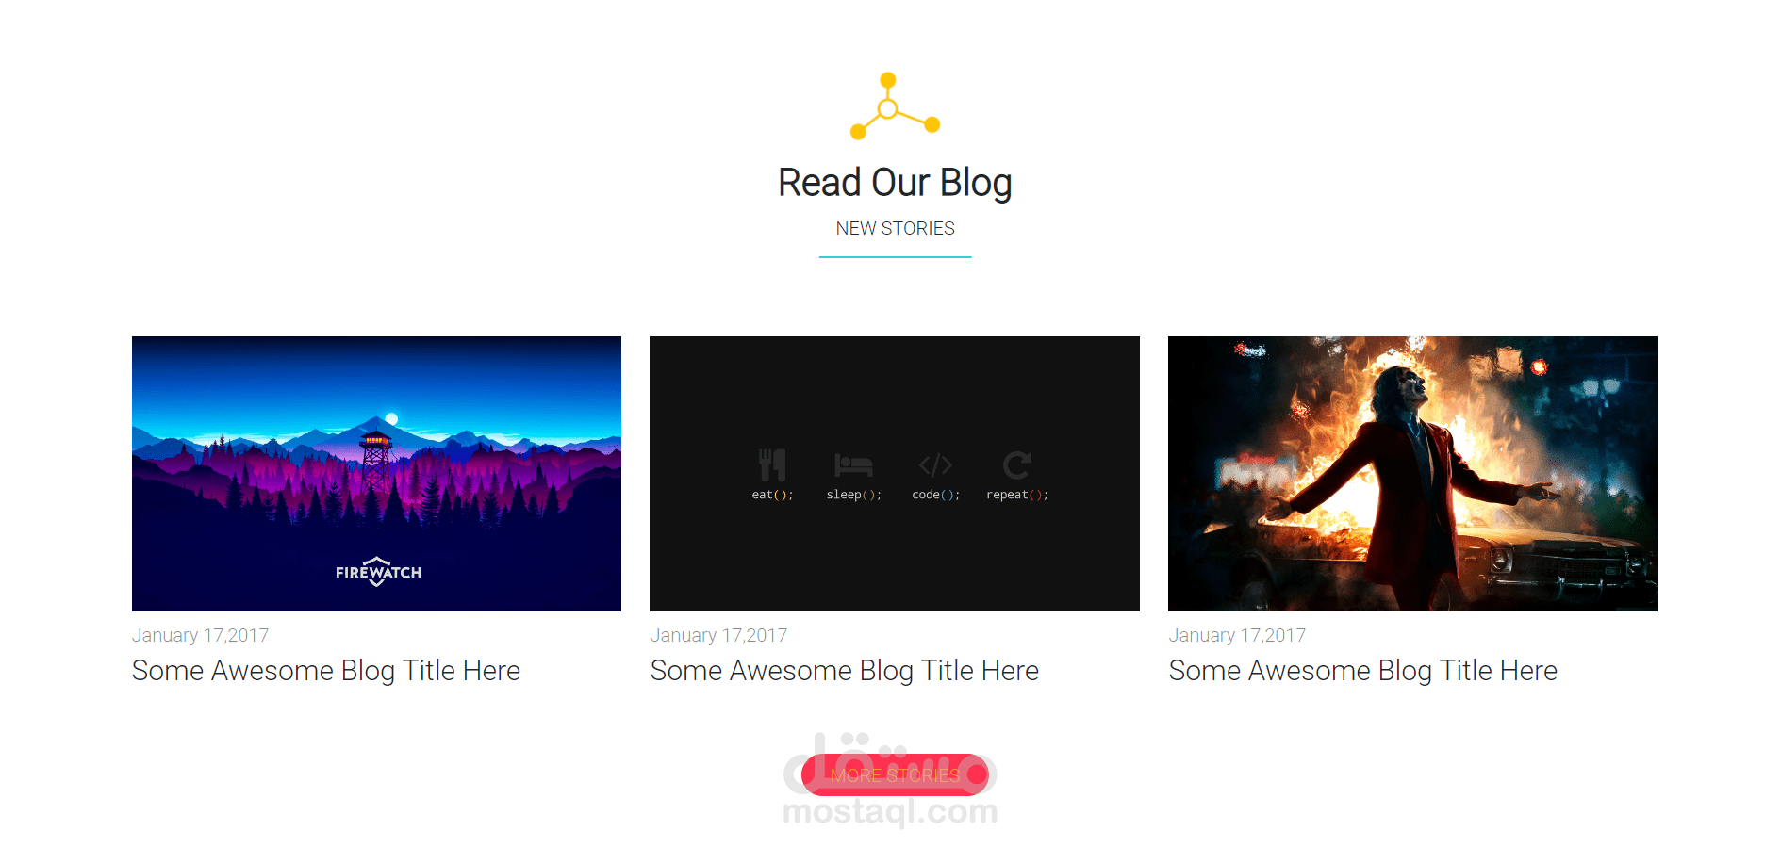Click the NEW STORIES subtitle
1781x847 pixels.
click(x=895, y=228)
